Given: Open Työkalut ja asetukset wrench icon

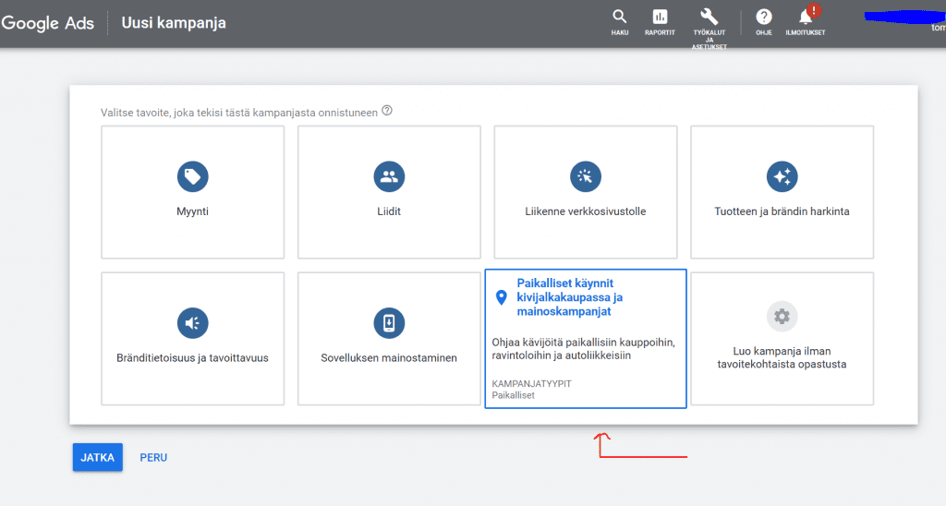Looking at the screenshot, I should [x=709, y=17].
